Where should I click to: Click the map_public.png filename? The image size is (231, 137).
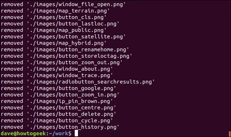(81, 30)
